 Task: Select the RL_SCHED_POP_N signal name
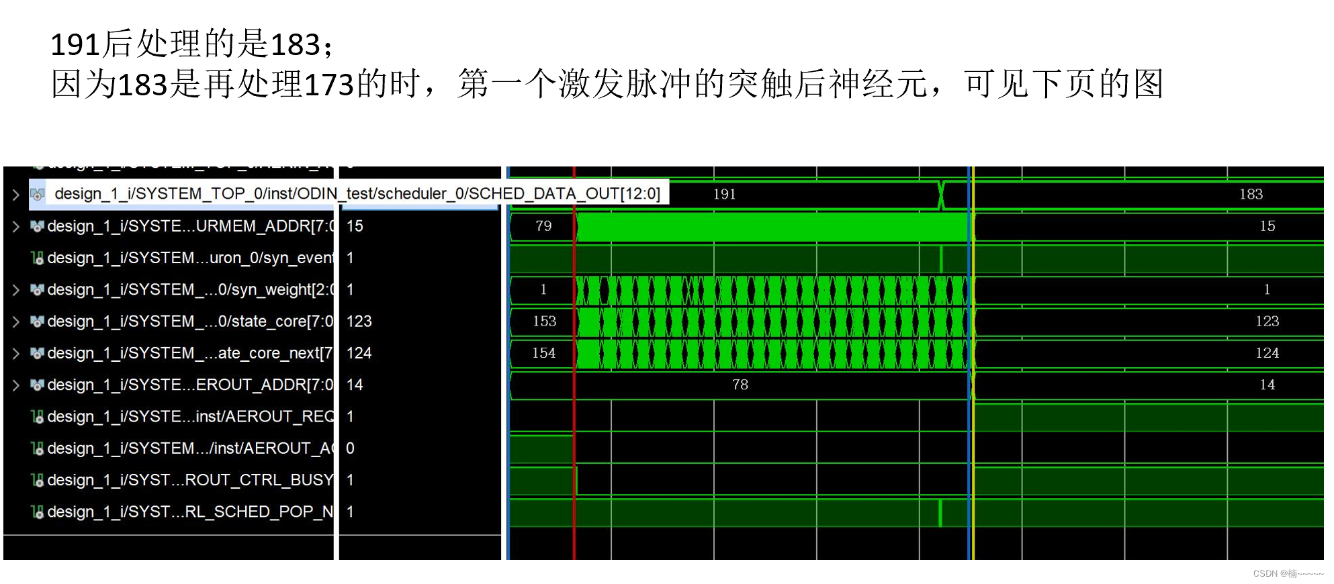tap(191, 512)
